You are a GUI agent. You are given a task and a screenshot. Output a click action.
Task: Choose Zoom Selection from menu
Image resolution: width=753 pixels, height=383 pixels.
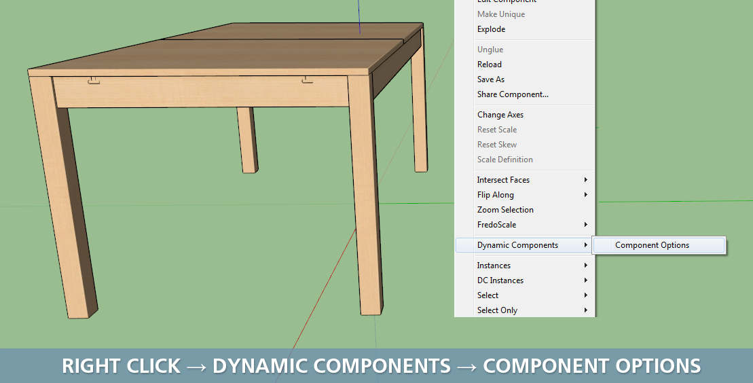point(524,210)
